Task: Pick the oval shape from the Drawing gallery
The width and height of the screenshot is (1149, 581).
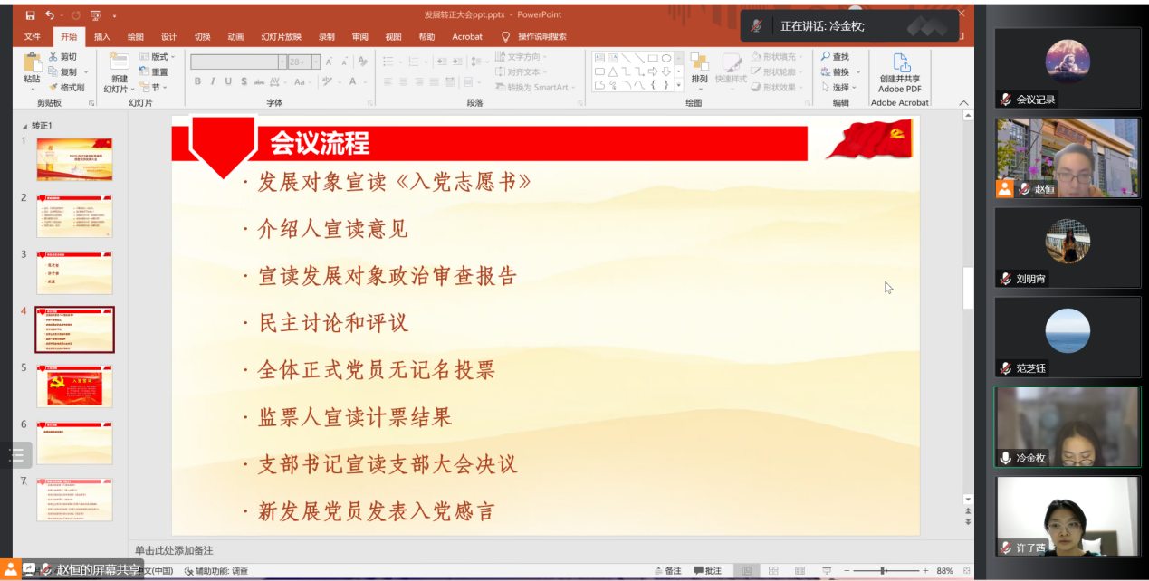Action: (668, 58)
